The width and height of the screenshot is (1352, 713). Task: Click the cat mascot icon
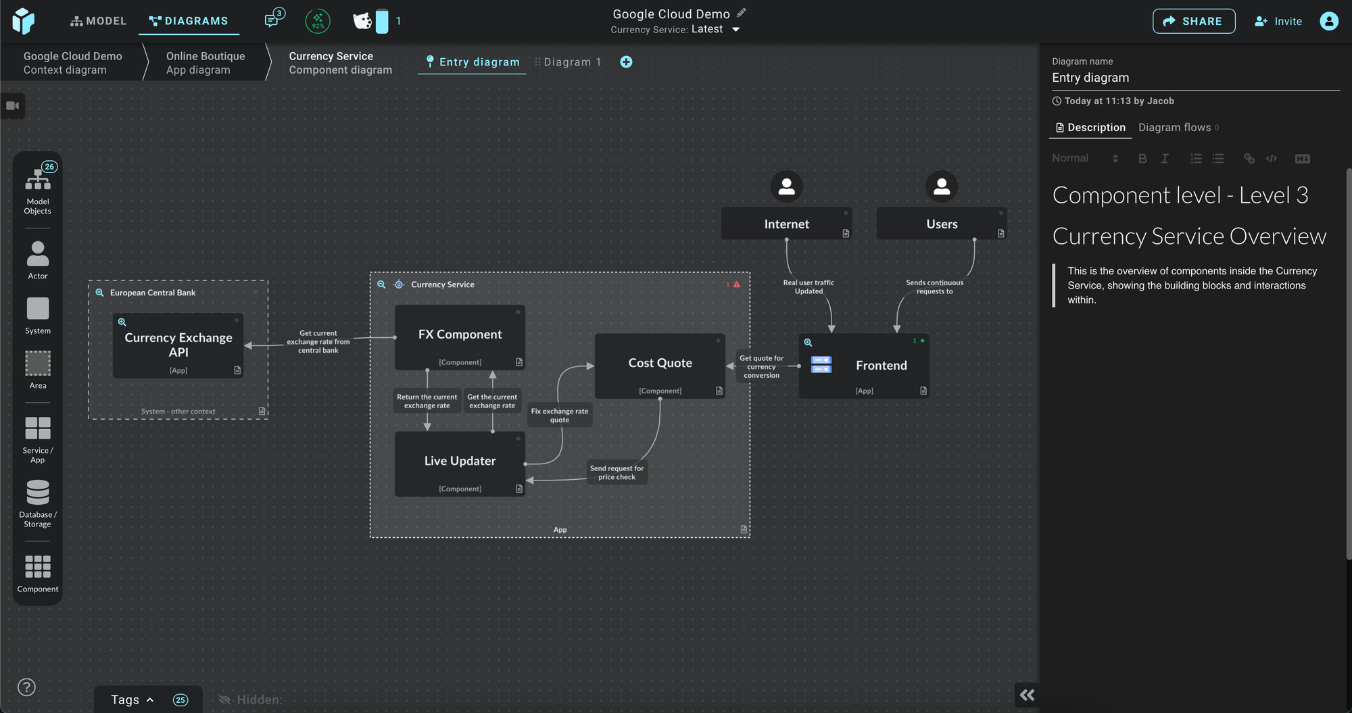362,21
